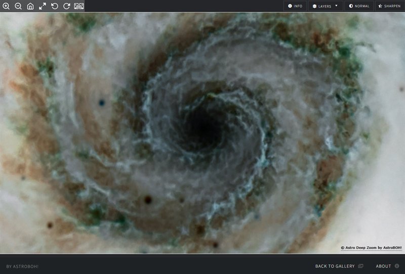The width and height of the screenshot is (405, 274).
Task: Go back to the gallery
Action: (x=335, y=266)
